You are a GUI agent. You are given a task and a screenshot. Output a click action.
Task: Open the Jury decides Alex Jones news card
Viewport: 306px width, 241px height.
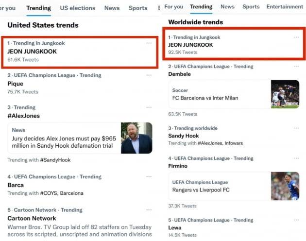point(63,138)
